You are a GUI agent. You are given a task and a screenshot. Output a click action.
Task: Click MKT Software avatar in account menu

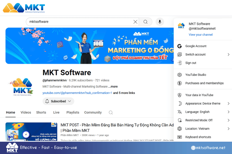coord(181,26)
